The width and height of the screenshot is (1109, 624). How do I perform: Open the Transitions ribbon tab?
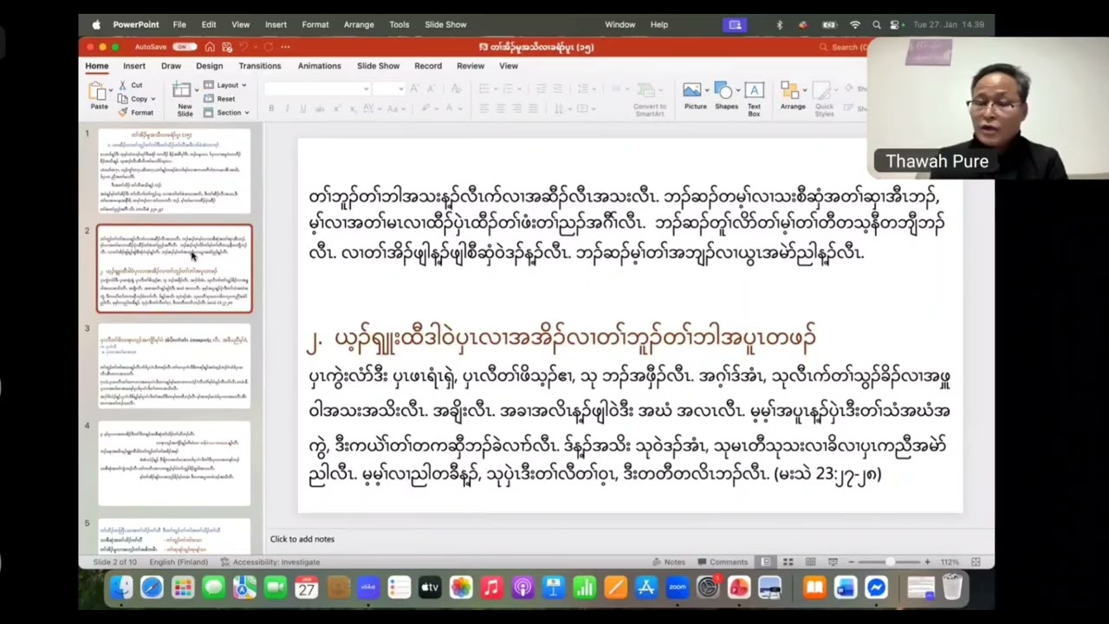tap(260, 66)
